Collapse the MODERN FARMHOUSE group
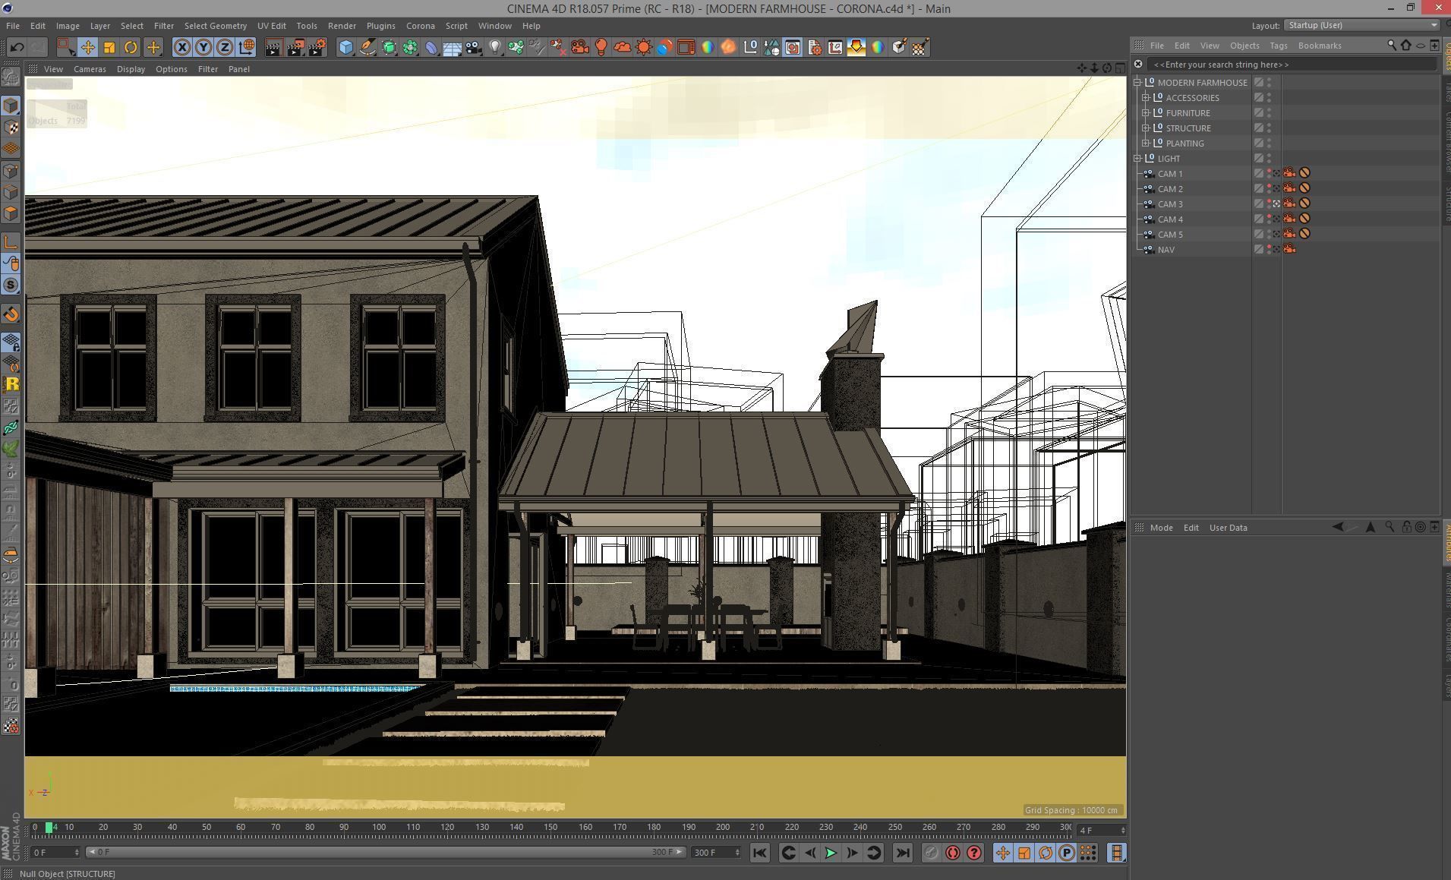The width and height of the screenshot is (1451, 880). pos(1137,82)
